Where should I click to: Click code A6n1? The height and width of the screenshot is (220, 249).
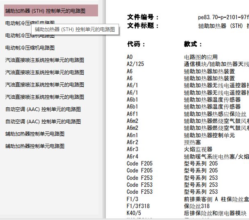[x=132, y=135]
